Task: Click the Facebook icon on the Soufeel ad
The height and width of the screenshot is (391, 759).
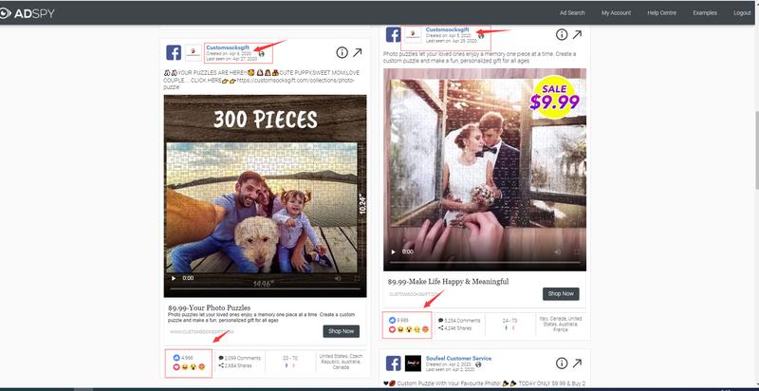Action: (392, 363)
